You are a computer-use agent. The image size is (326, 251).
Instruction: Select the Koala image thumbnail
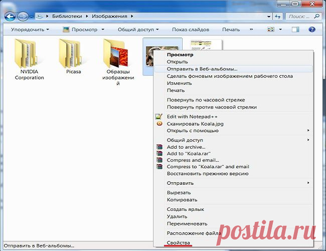[148, 56]
